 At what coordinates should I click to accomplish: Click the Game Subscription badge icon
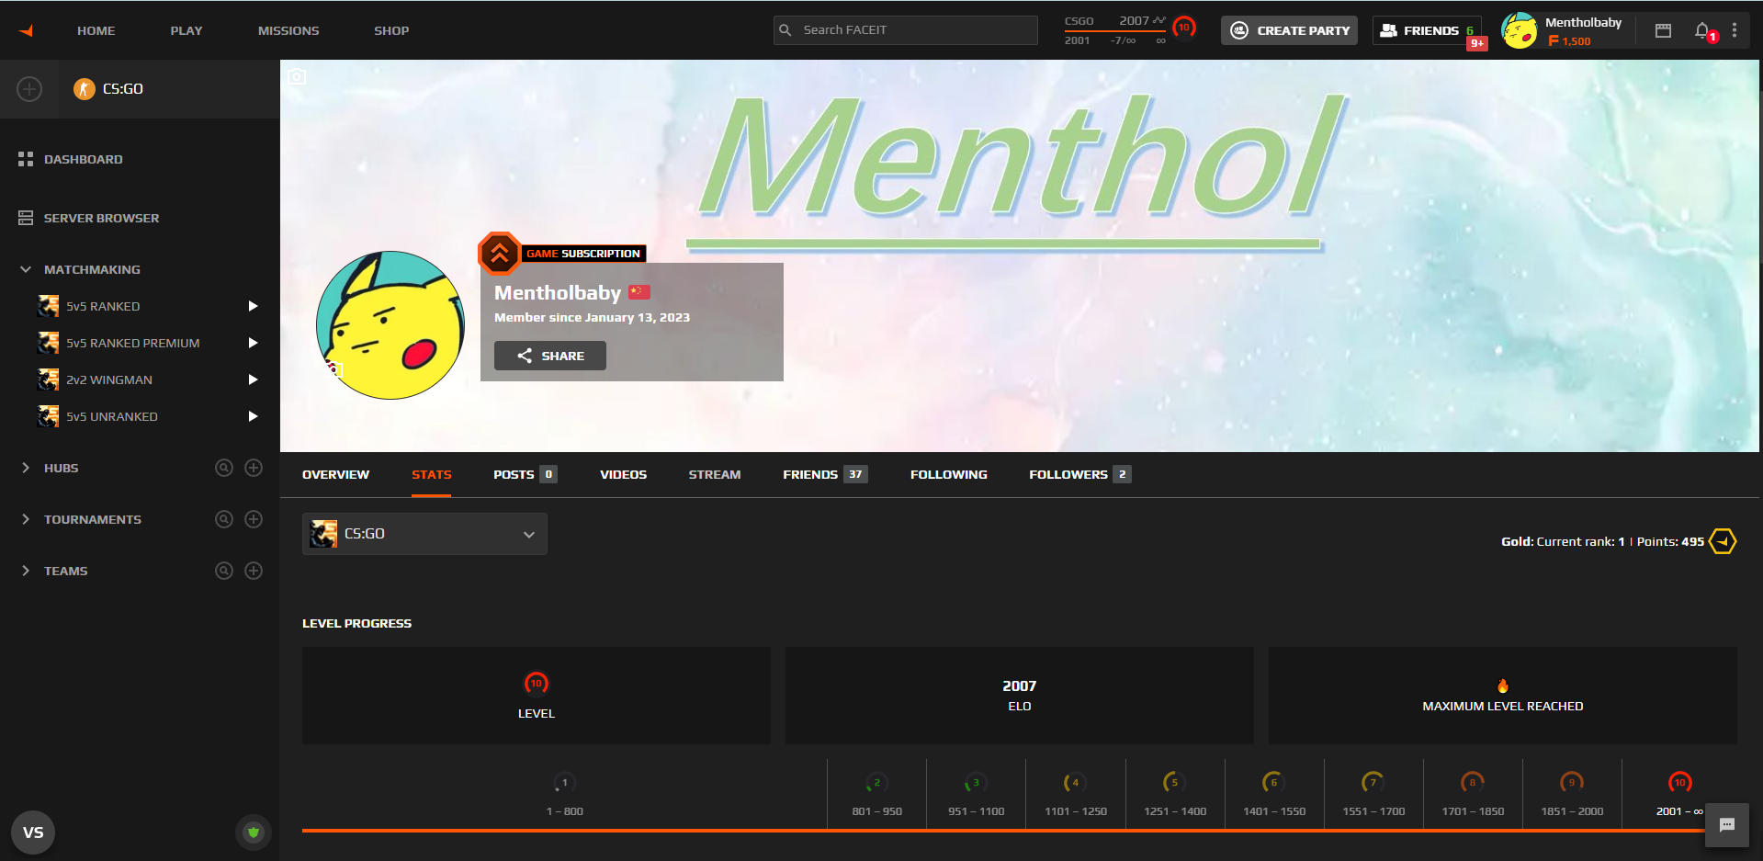[x=500, y=254]
